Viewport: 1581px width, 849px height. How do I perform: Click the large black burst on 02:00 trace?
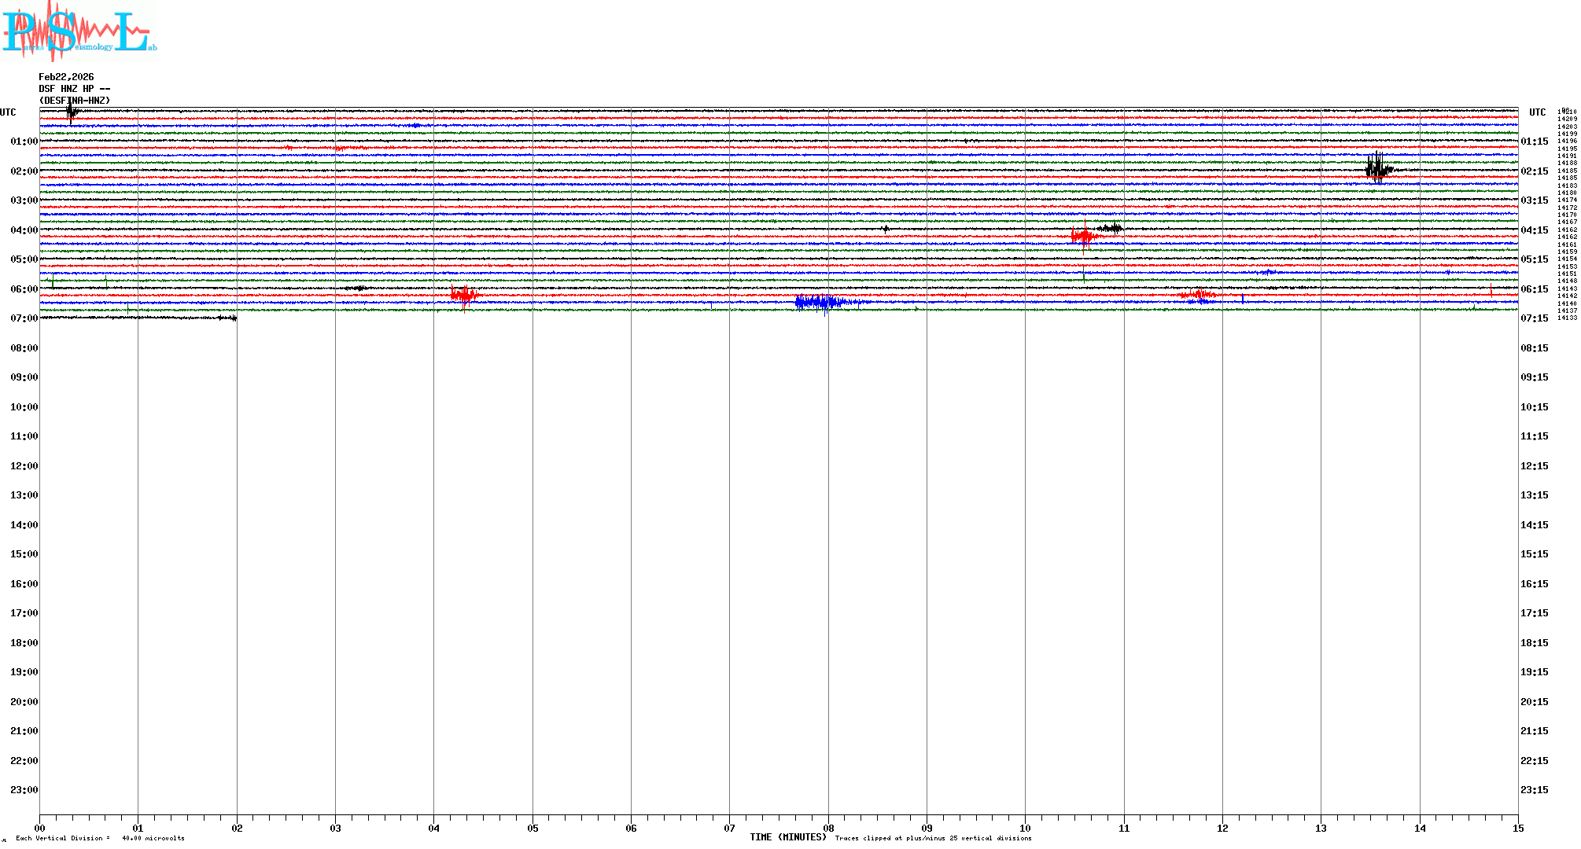coord(1377,168)
